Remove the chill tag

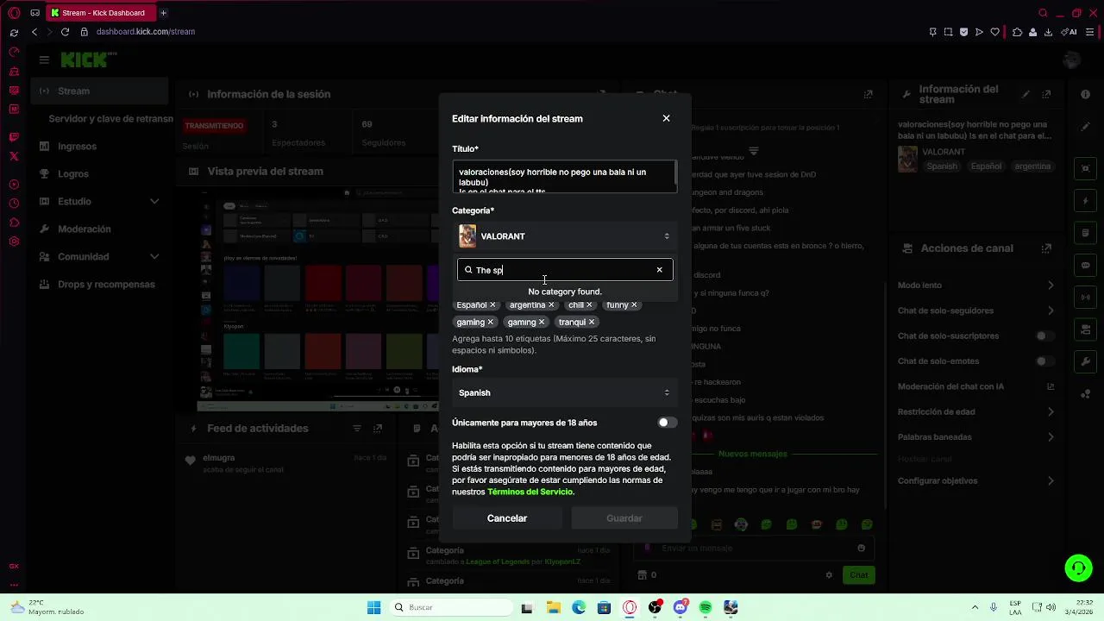click(589, 304)
